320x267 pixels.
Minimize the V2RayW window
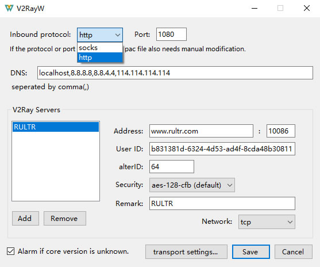point(255,9)
